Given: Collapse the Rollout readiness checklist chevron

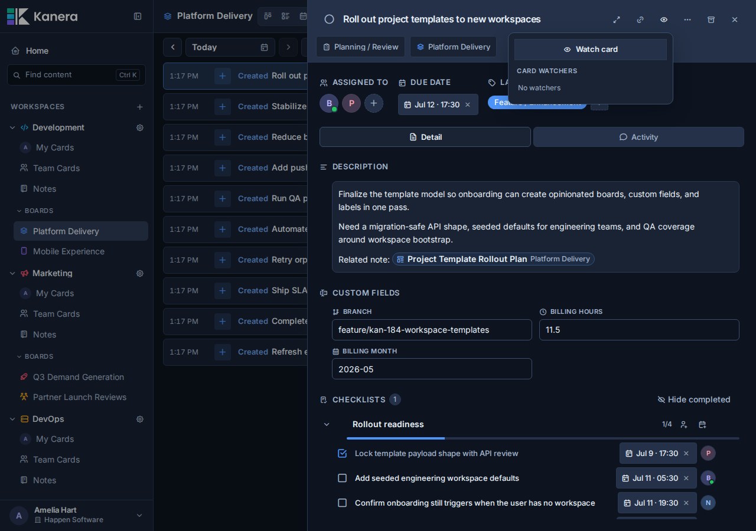Looking at the screenshot, I should click(x=327, y=424).
